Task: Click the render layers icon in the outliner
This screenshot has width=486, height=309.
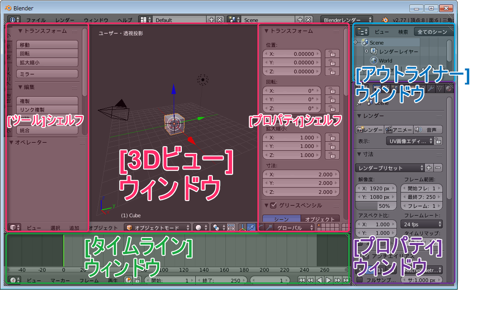Action: coord(374,51)
